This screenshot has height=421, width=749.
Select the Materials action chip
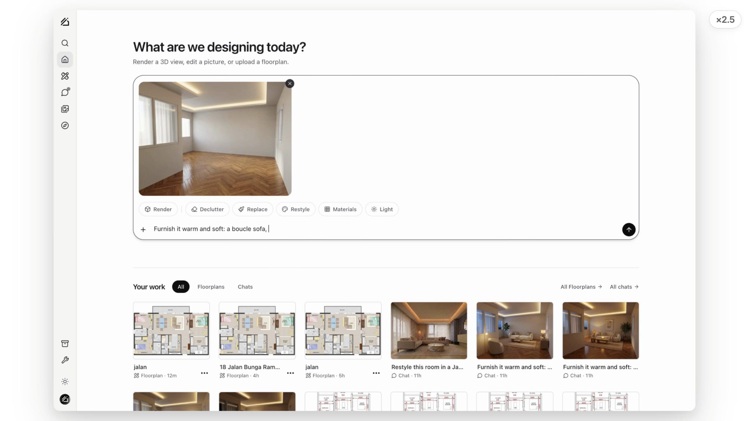tap(340, 209)
